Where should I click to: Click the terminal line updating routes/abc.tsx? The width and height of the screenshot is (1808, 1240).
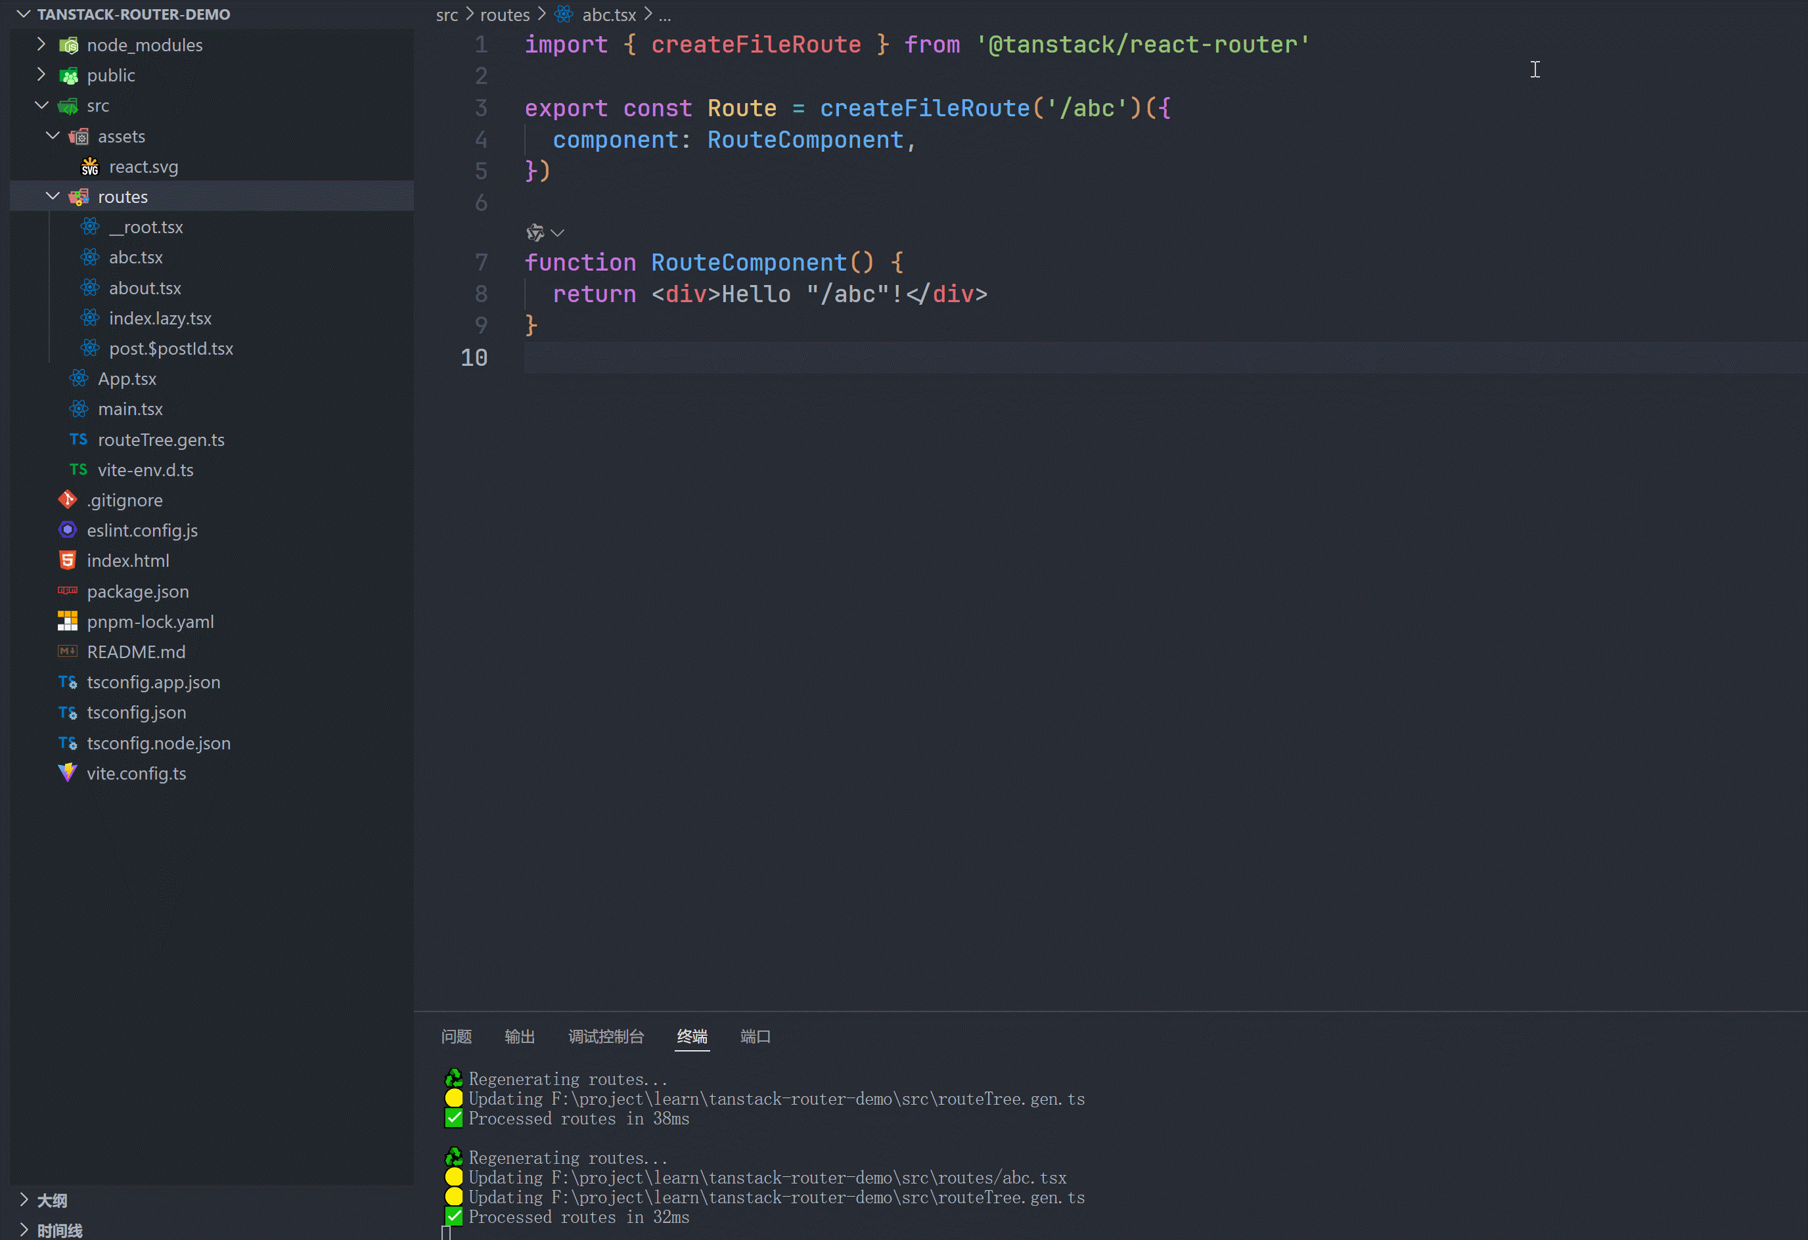[x=767, y=1177]
